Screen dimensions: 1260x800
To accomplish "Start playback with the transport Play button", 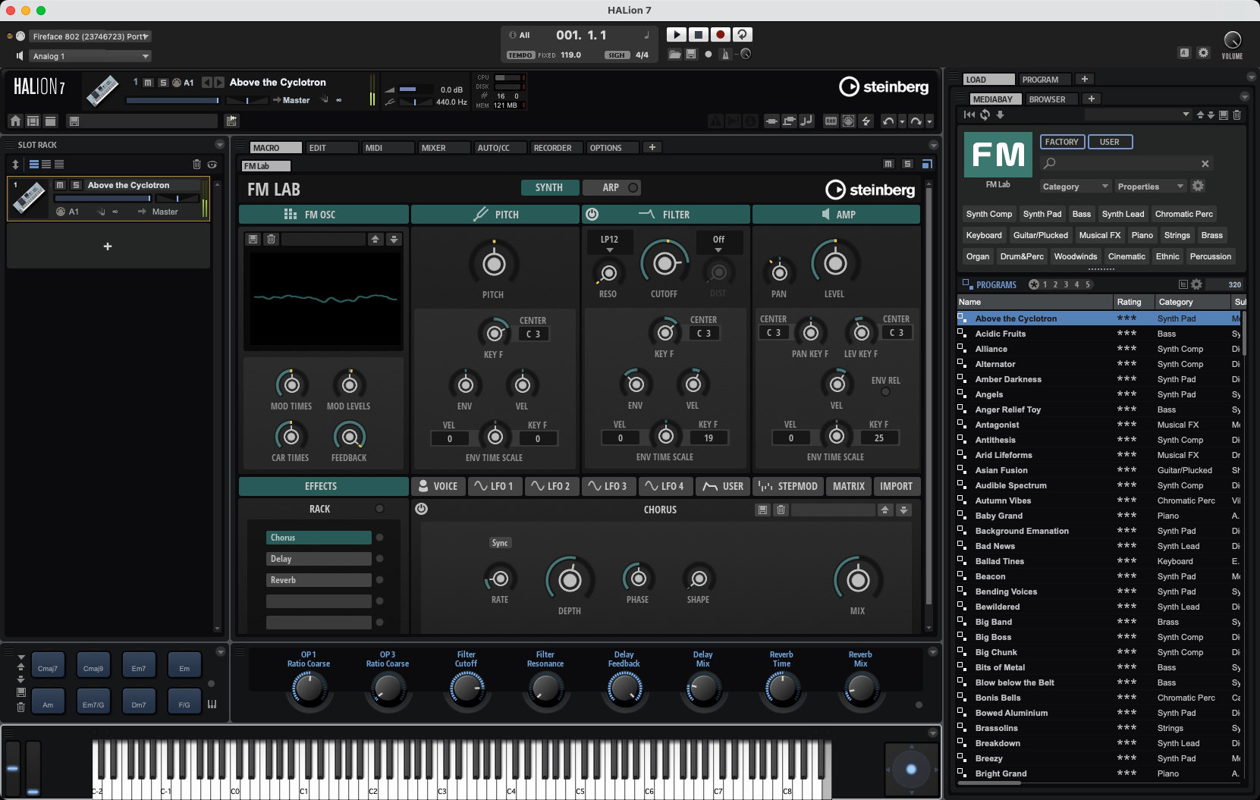I will tap(675, 35).
